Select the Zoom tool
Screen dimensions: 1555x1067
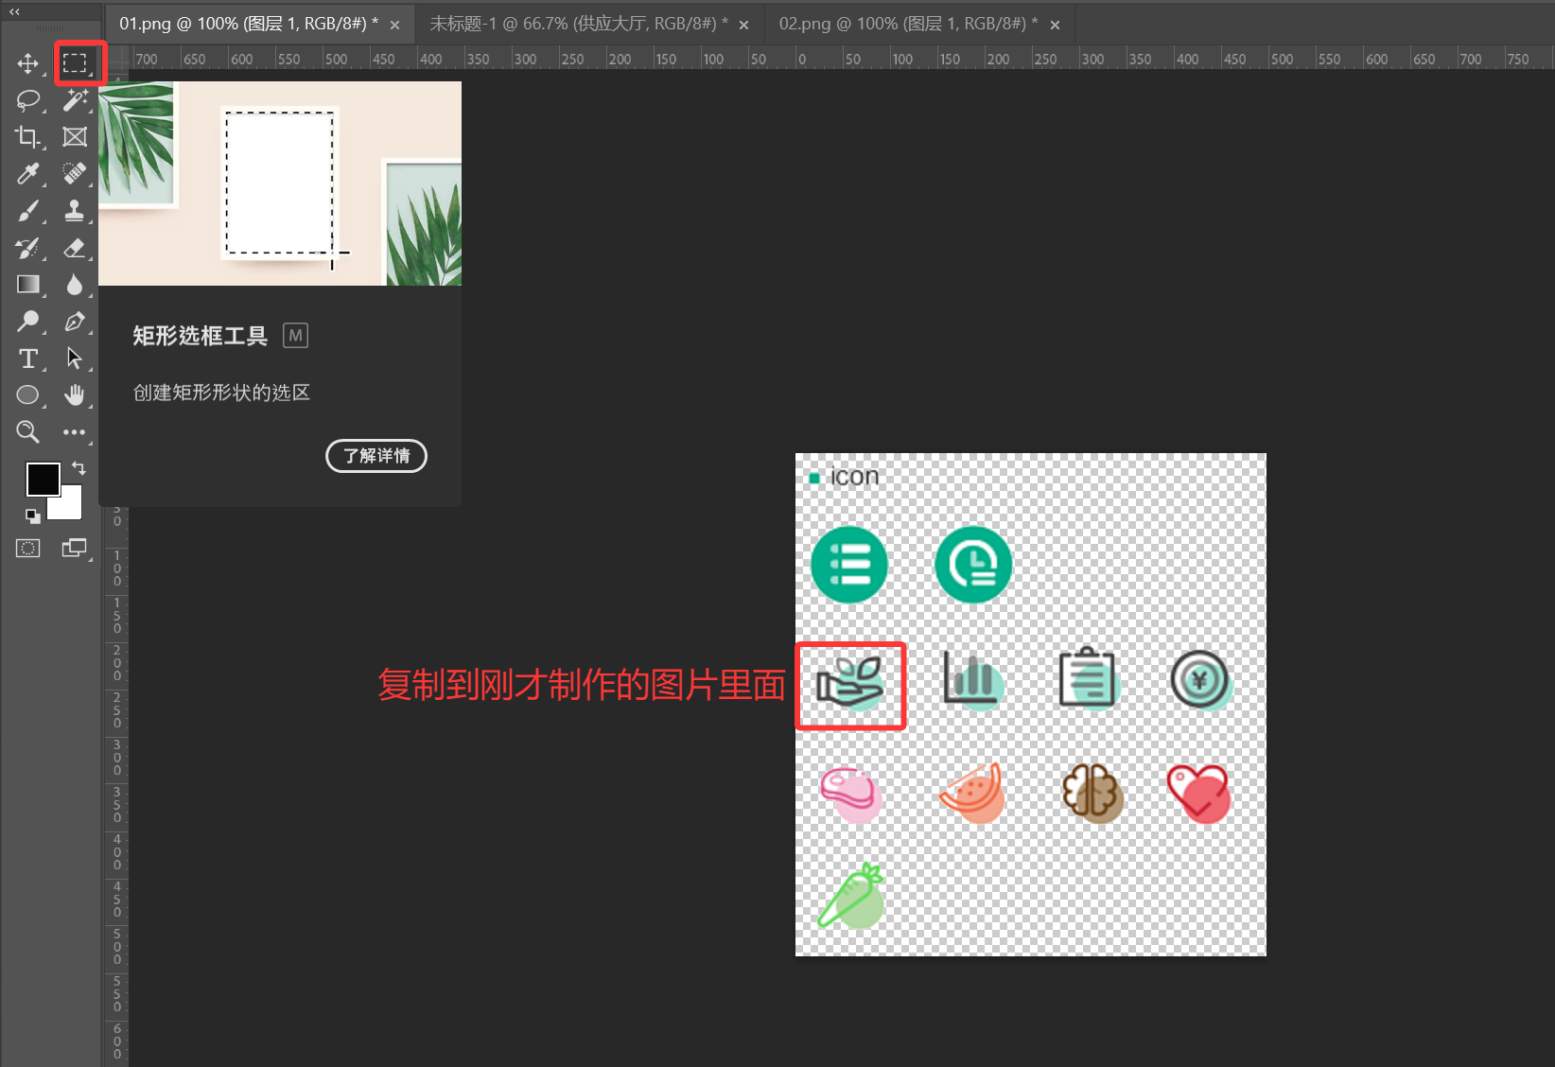pyautogui.click(x=27, y=432)
